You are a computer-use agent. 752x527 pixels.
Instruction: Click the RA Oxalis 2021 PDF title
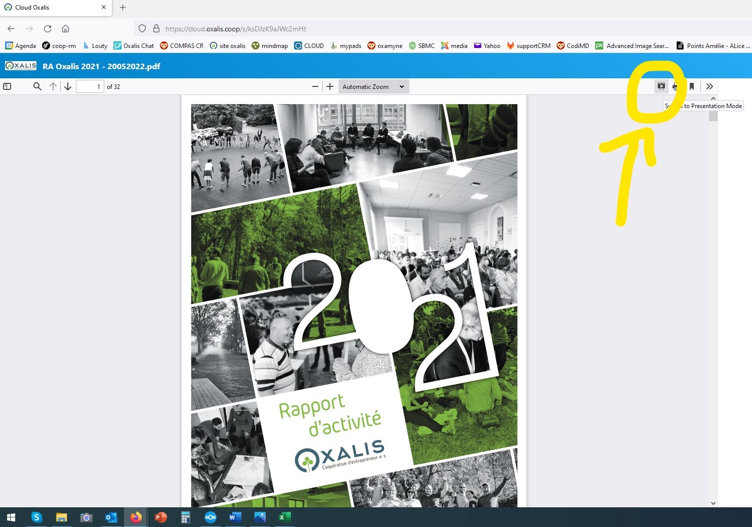[x=101, y=66]
